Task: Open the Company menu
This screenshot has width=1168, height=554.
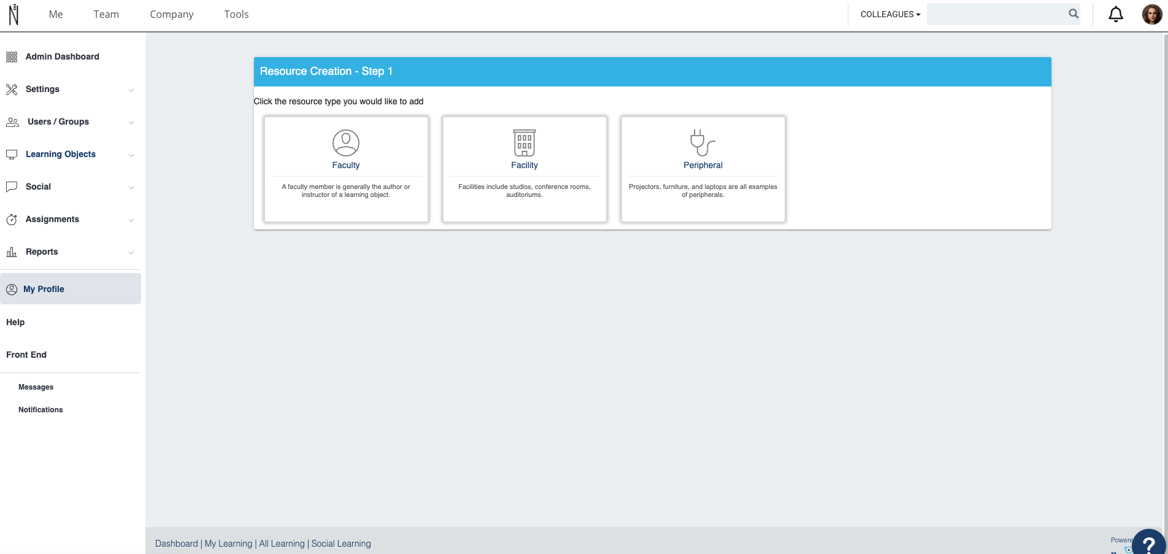Action: click(172, 14)
